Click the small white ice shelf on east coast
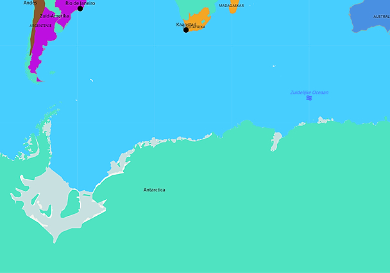This screenshot has width=390, height=273. [276, 140]
